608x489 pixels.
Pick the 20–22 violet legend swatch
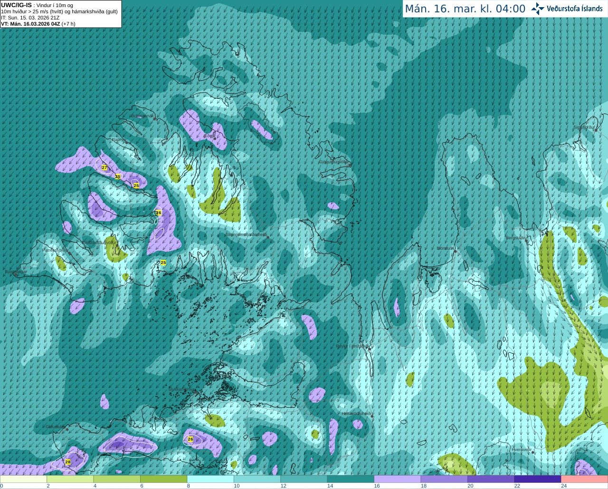point(491,479)
